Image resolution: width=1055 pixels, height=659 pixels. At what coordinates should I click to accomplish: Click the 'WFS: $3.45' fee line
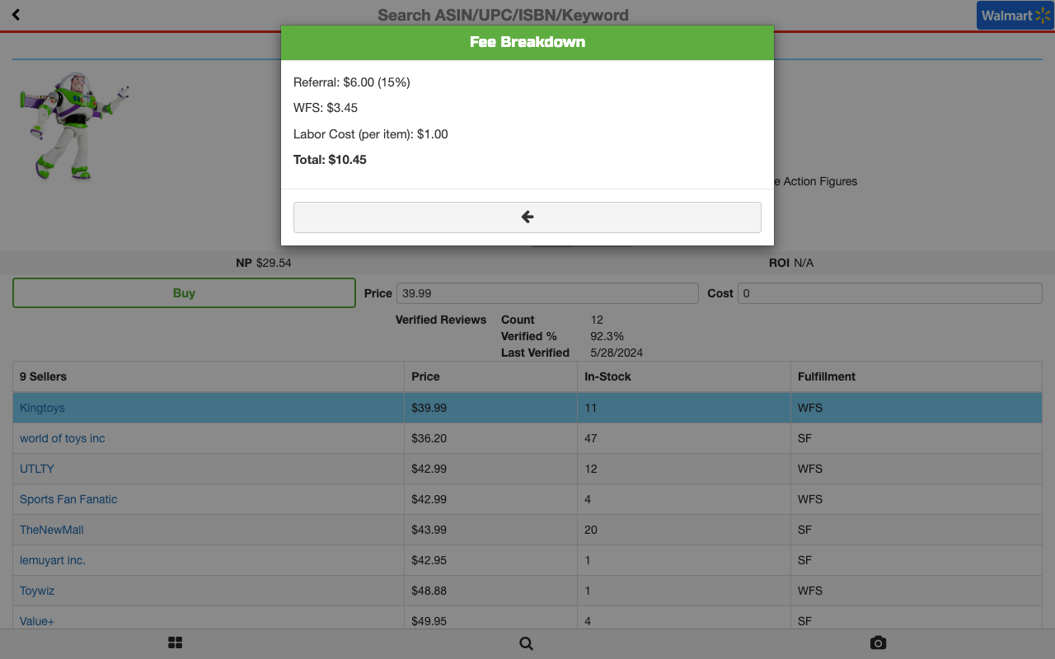(326, 108)
